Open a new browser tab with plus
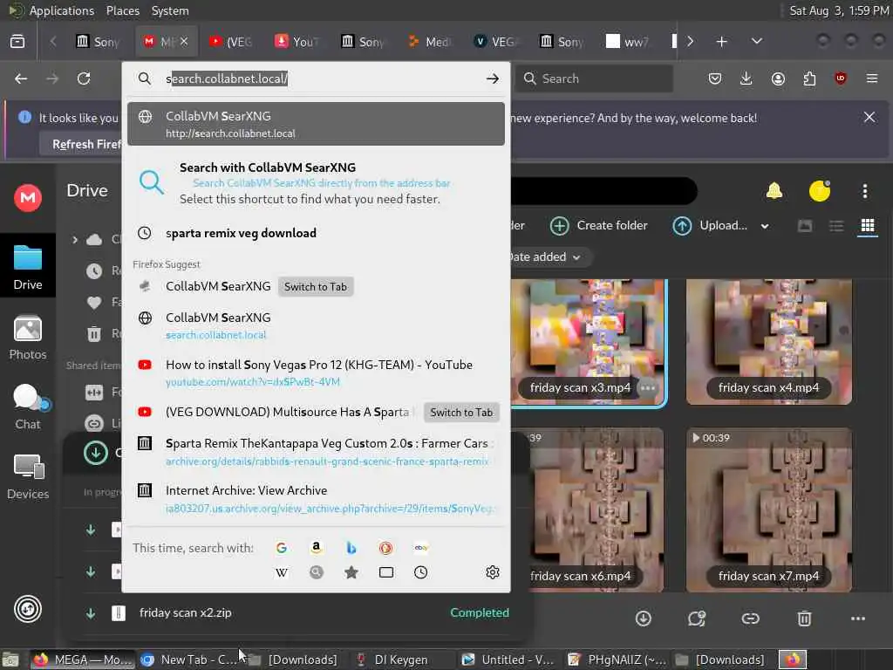The height and width of the screenshot is (670, 893). click(721, 42)
